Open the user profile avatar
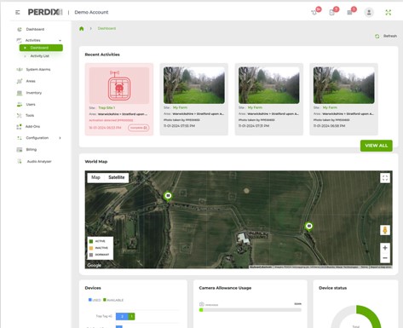 [x=369, y=12]
